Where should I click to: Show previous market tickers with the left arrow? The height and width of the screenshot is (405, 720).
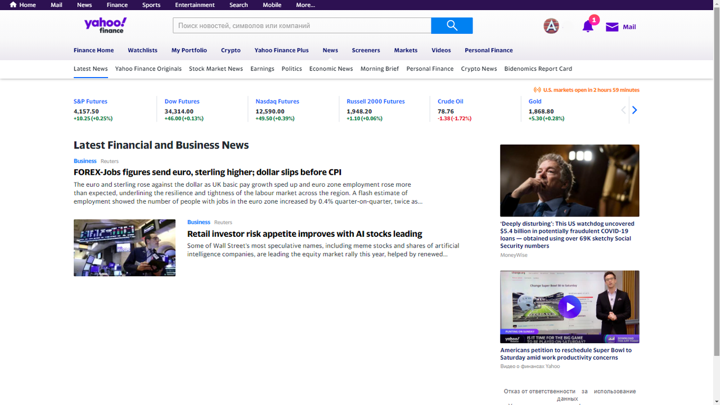click(623, 110)
